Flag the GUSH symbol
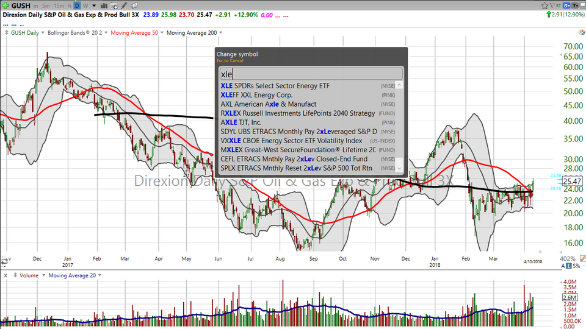586x329 pixels. pyautogui.click(x=552, y=5)
